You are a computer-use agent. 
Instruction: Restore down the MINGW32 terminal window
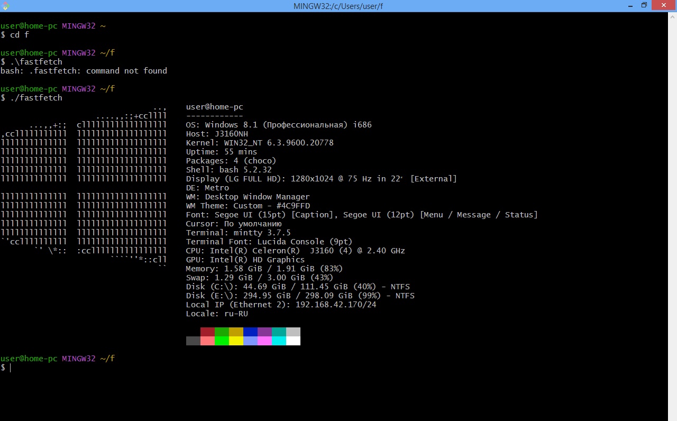644,5
